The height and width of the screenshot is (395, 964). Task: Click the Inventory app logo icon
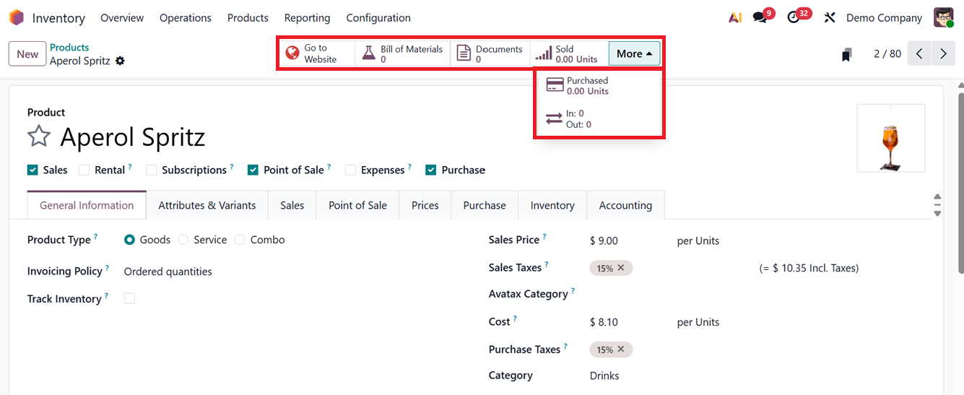[16, 17]
